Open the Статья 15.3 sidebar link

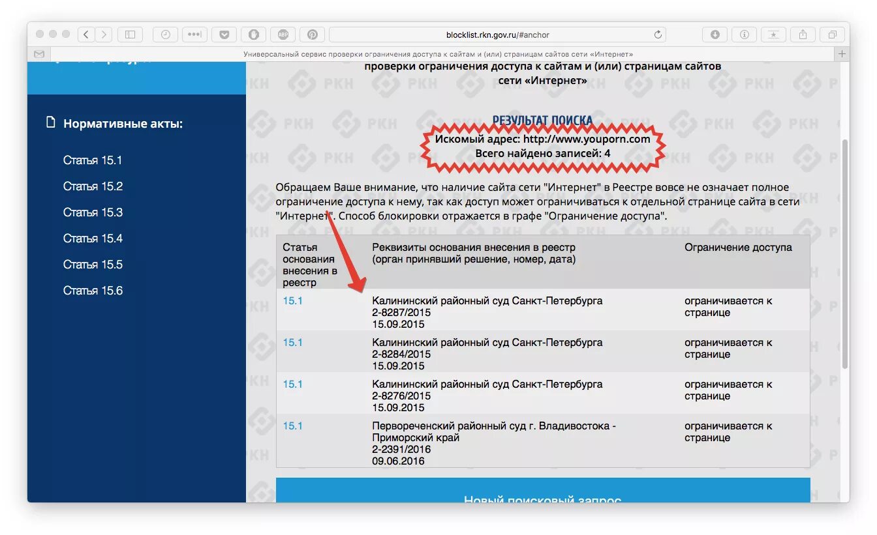tap(93, 212)
